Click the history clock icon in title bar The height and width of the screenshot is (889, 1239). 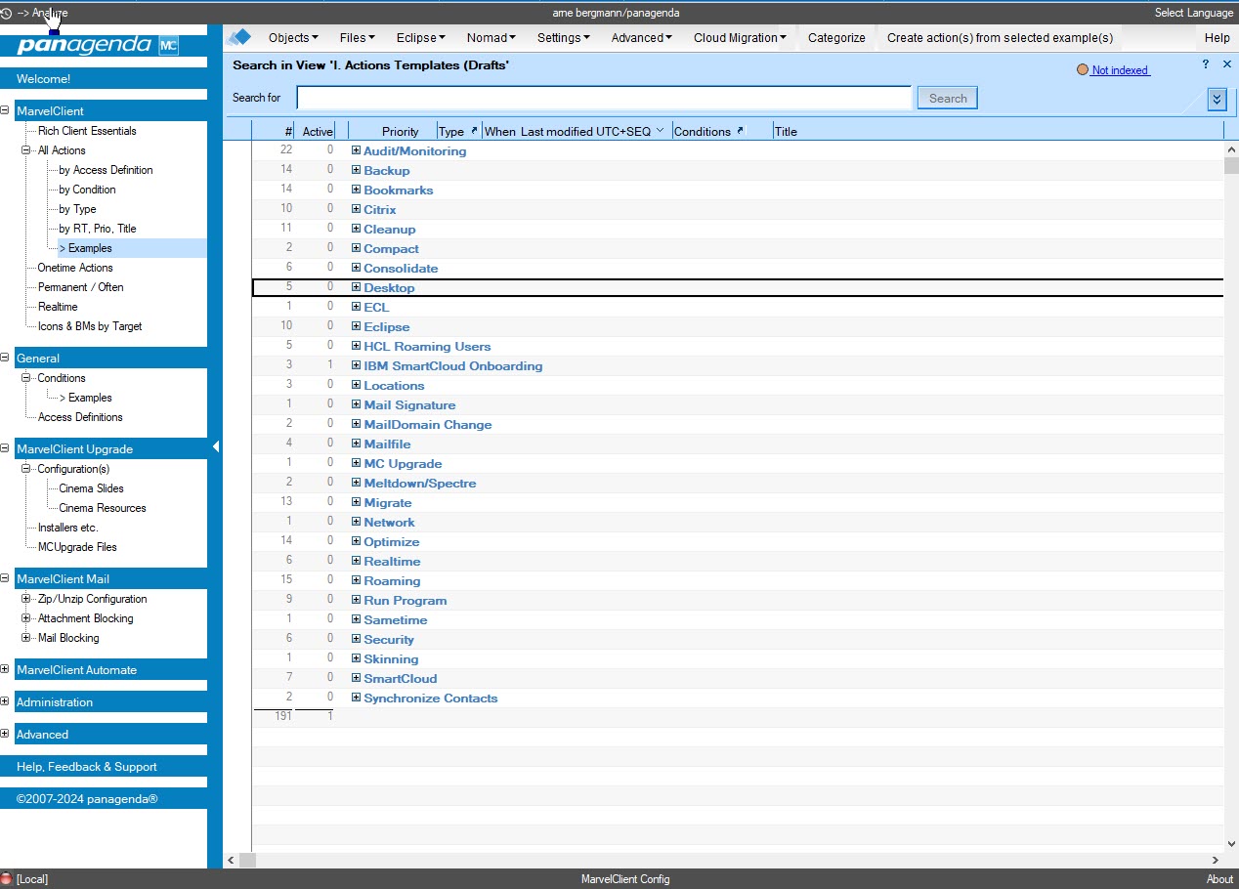(7, 13)
